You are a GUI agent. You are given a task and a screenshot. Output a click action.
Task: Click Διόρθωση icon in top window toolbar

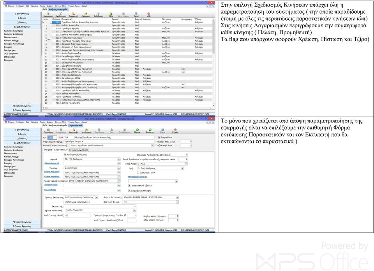click(x=98, y=14)
